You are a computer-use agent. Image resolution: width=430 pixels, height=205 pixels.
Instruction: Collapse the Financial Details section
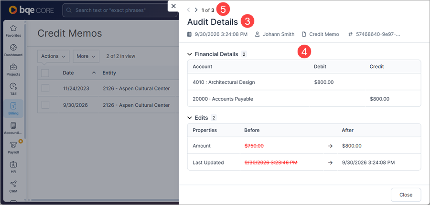coord(189,54)
